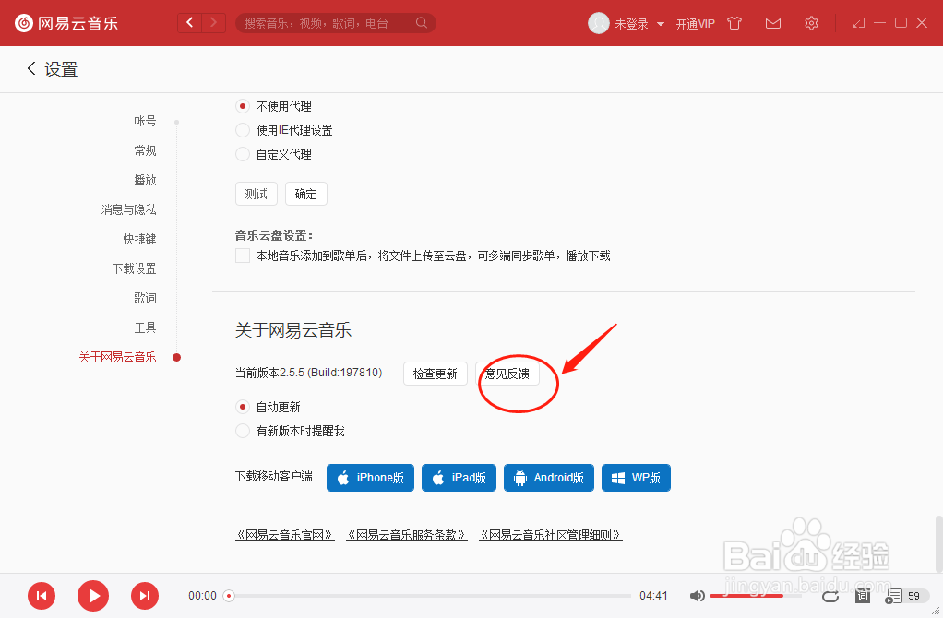Click the 00:00 elapsed time text
This screenshot has width=943, height=618.
coord(202,596)
